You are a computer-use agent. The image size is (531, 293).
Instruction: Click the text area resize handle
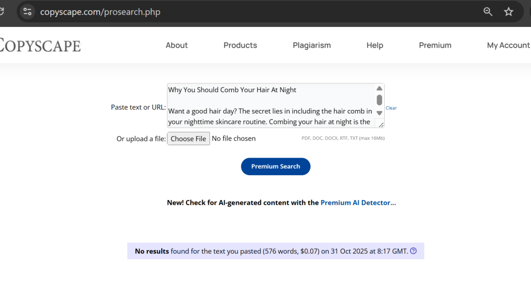381,124
